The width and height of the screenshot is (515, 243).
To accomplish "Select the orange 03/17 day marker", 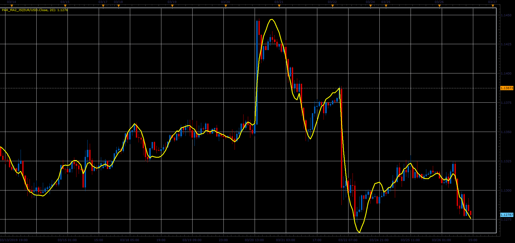I will pyautogui.click(x=103, y=6).
